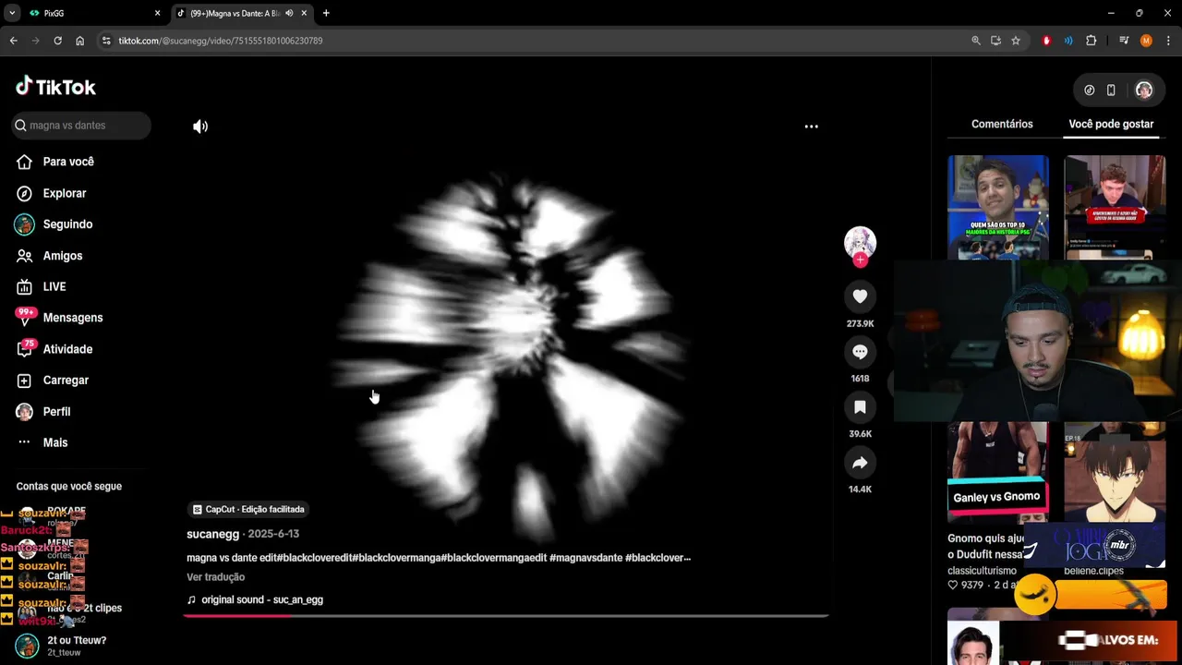Click the CapCut Edição facilitada tag
Screen dimensions: 1182x665
(x=247, y=509)
